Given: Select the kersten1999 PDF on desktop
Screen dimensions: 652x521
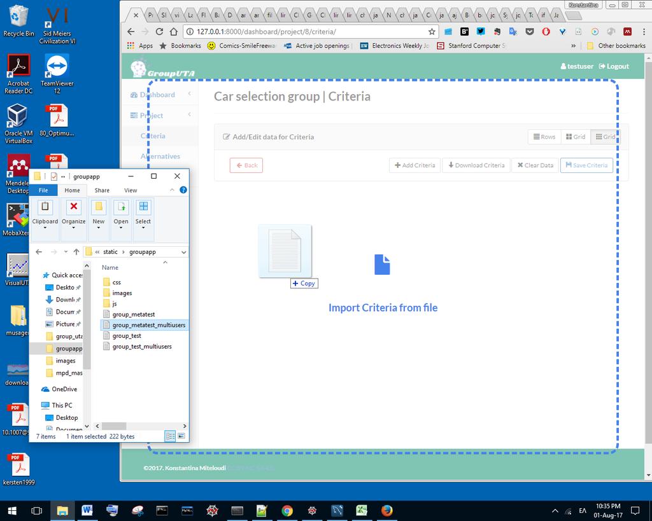Looking at the screenshot, I should click(18, 469).
